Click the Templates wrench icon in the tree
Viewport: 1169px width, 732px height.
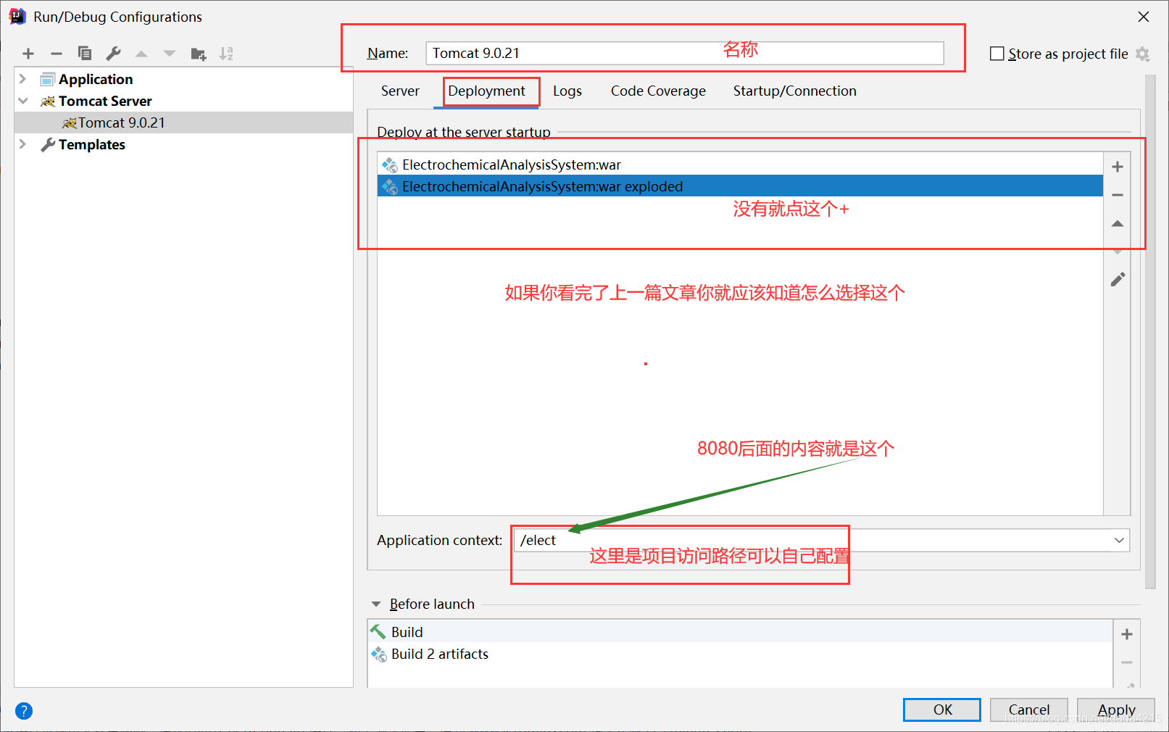(x=48, y=145)
